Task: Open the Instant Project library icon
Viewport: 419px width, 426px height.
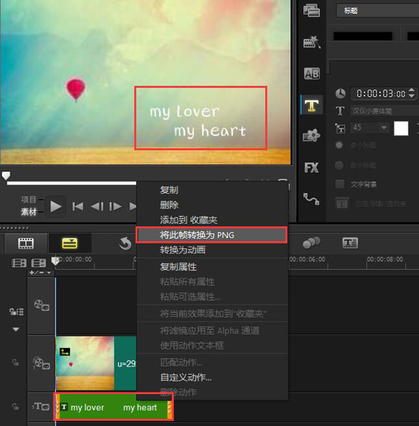Action: [x=312, y=42]
